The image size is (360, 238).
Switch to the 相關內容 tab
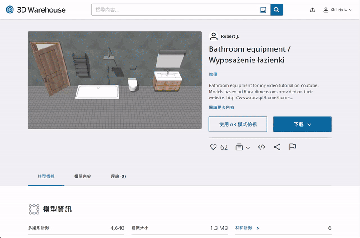tap(83, 176)
